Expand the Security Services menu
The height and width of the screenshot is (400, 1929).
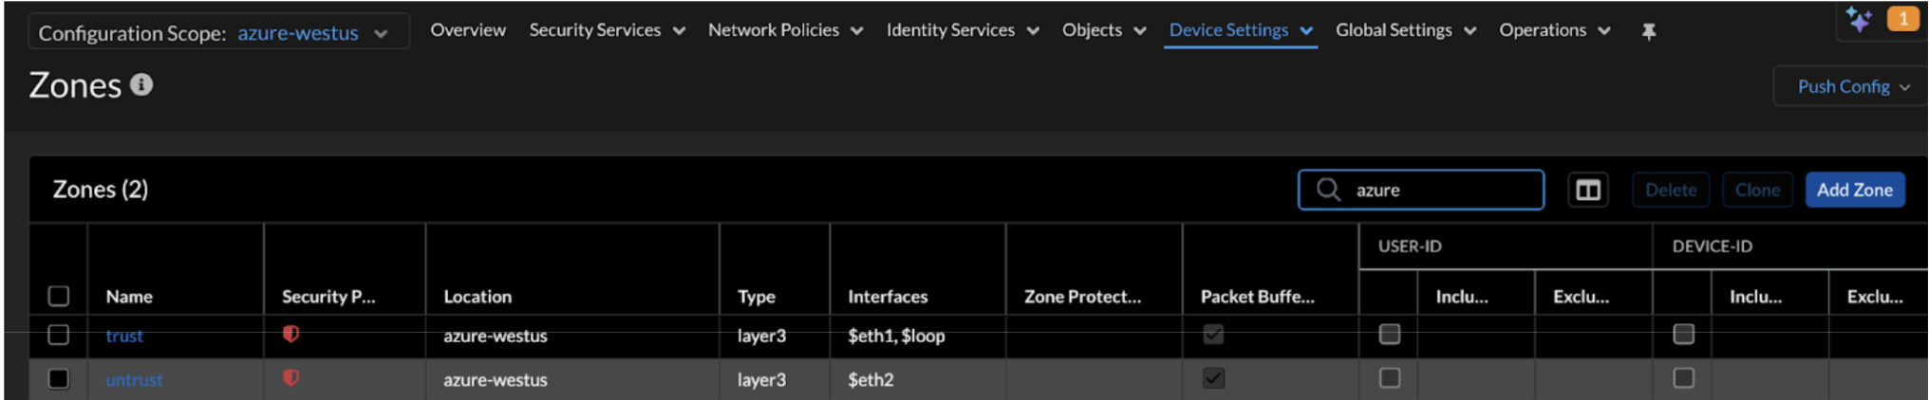[x=607, y=30]
